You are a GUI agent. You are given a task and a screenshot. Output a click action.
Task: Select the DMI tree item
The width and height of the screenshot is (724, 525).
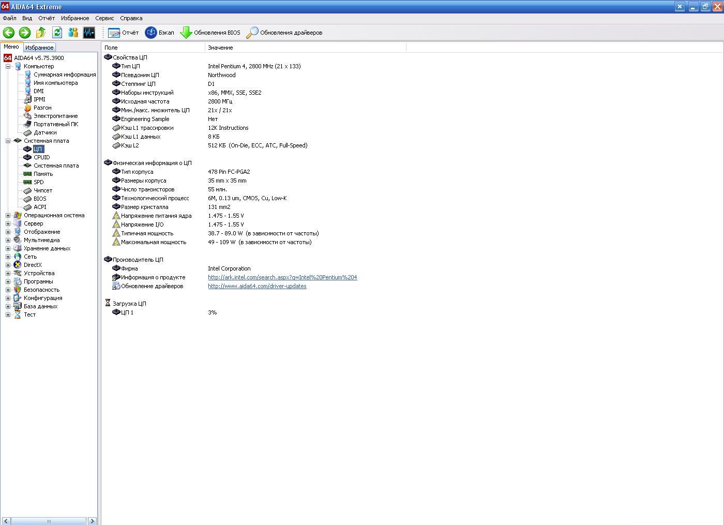pyautogui.click(x=39, y=91)
